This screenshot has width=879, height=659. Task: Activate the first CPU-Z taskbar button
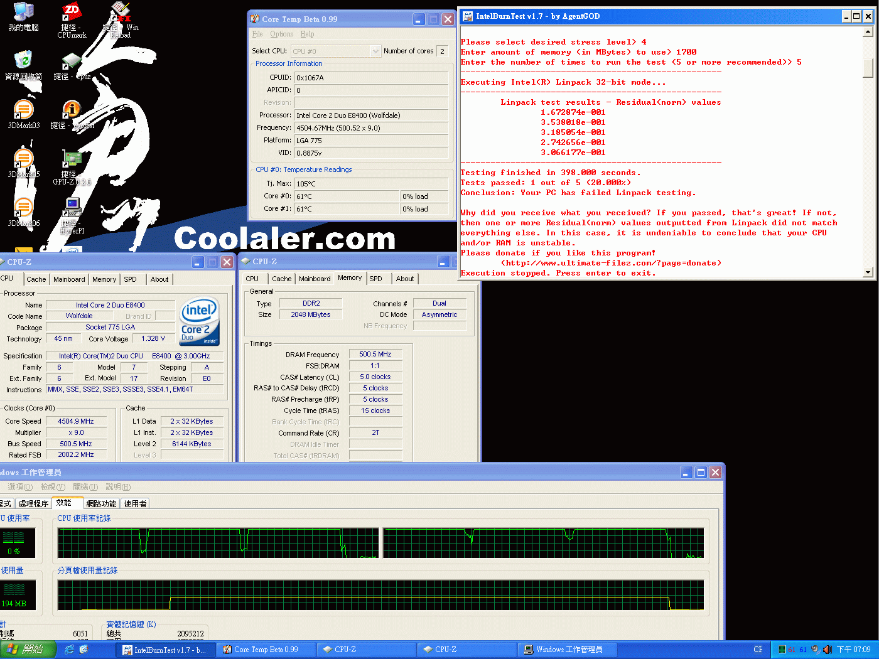coord(367,650)
